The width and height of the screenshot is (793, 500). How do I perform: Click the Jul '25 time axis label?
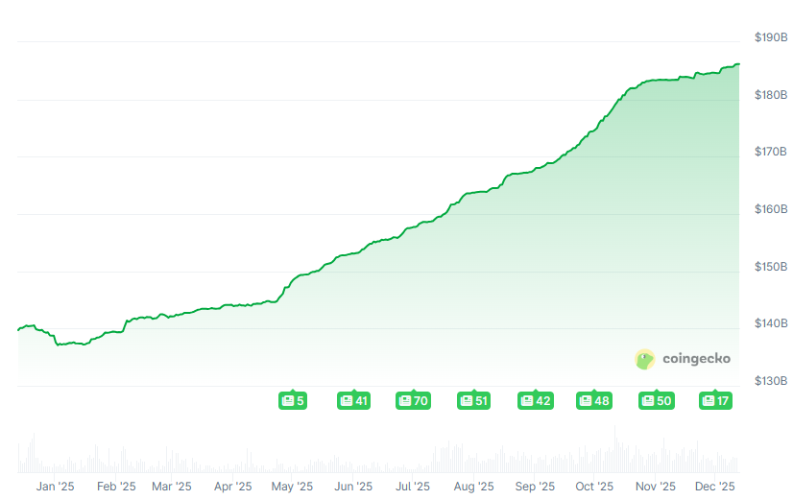413,487
